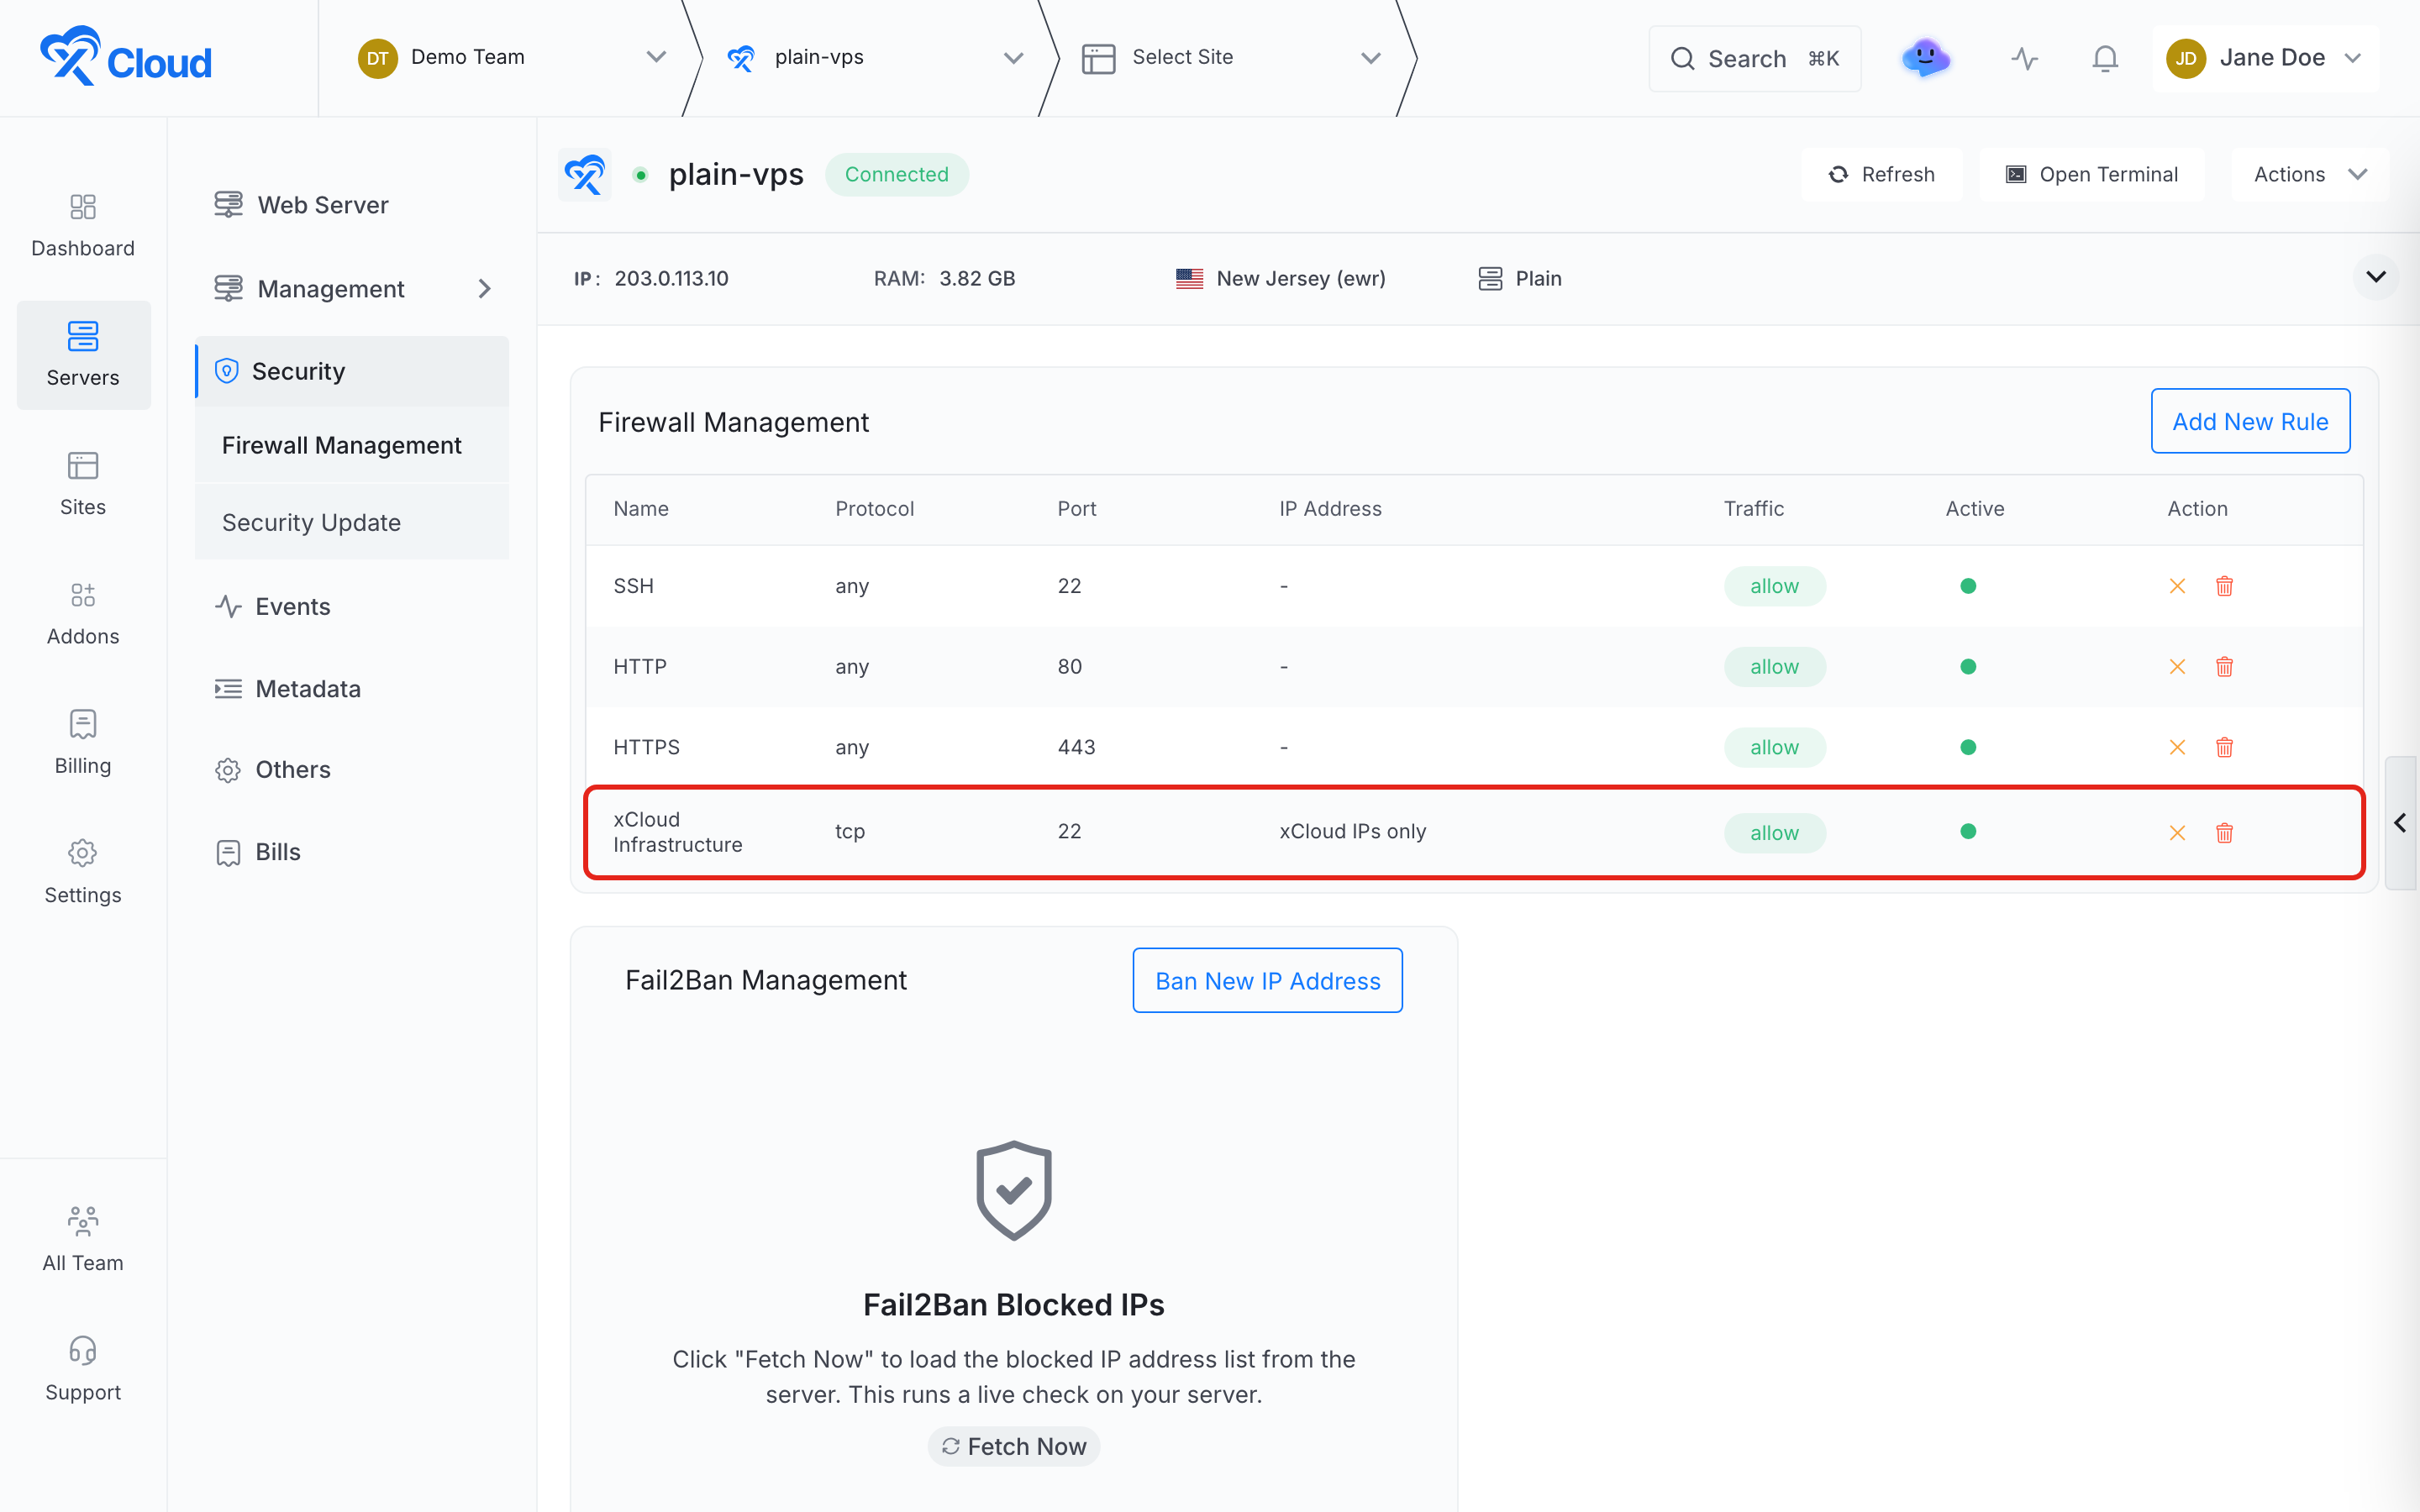Select Security Update submenu item
2420x1512 pixels.
pos(352,522)
